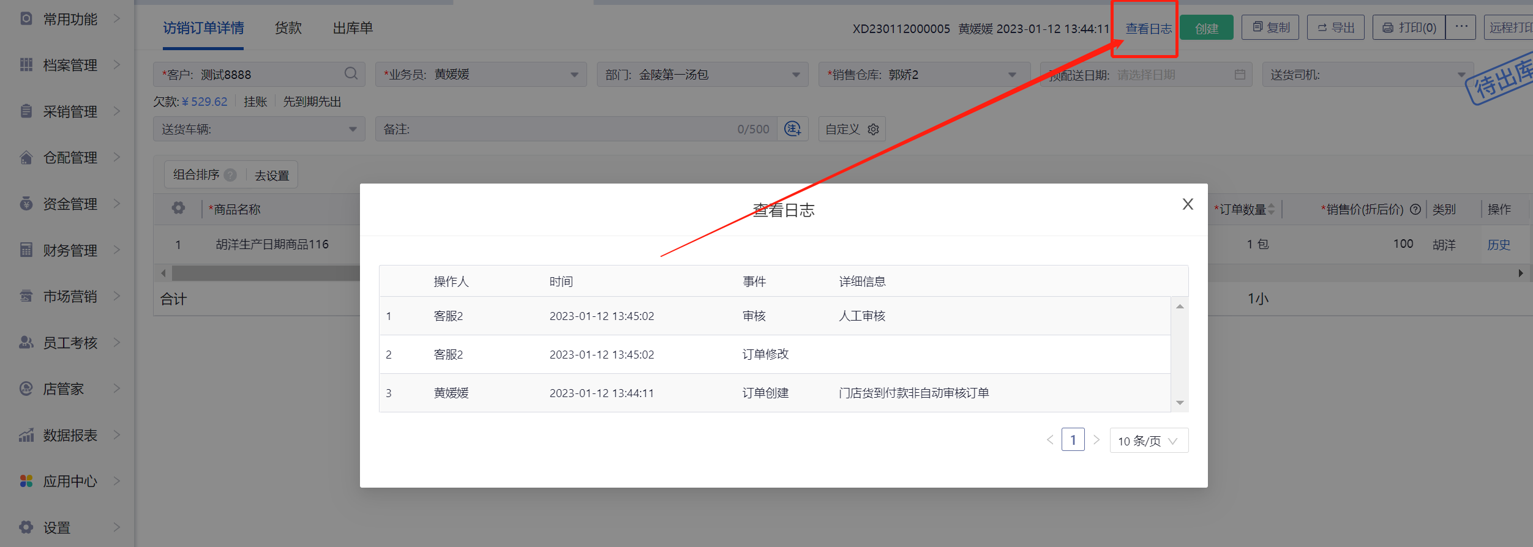Click the 人工审核 detail cell

862,316
